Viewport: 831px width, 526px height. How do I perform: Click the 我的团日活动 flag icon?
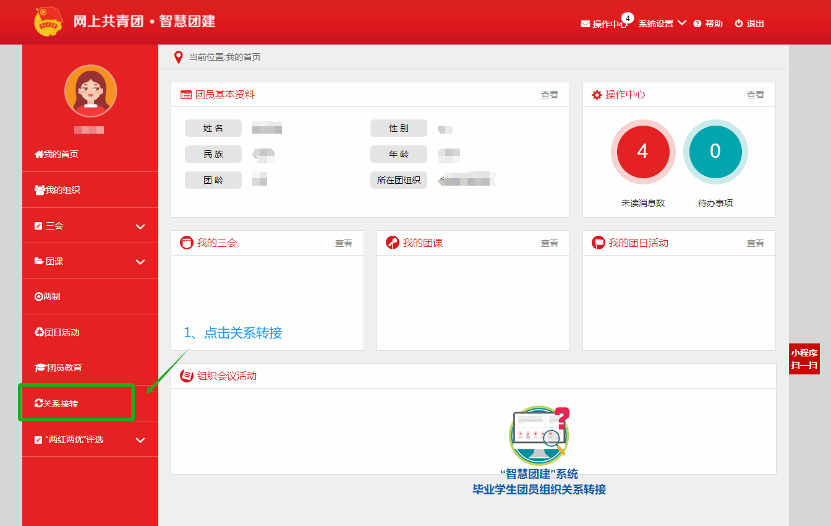[599, 243]
